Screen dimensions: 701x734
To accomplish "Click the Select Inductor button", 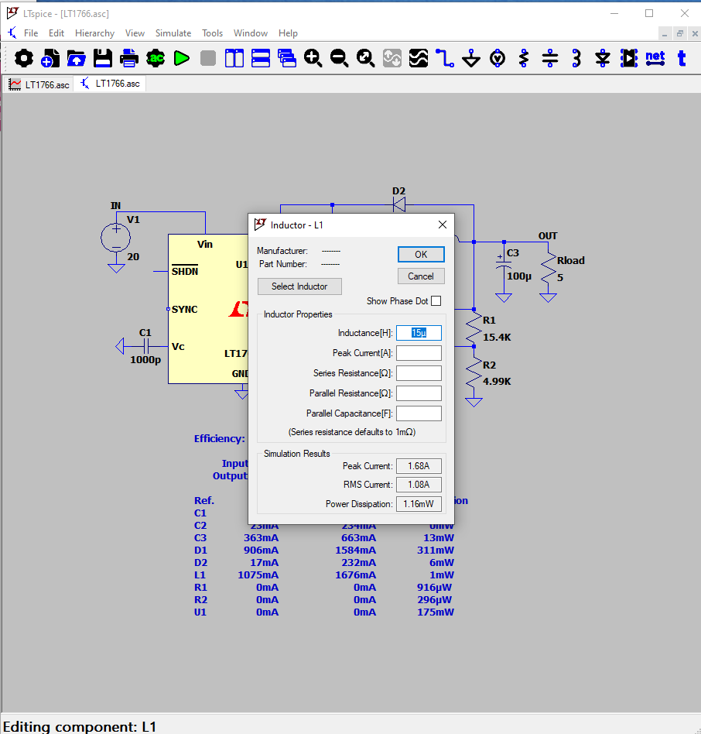I will [x=299, y=286].
